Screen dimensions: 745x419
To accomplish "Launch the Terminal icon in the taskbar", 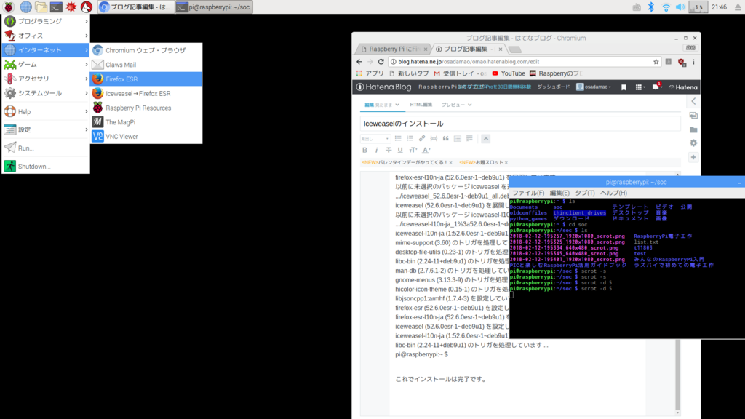I will [x=56, y=7].
